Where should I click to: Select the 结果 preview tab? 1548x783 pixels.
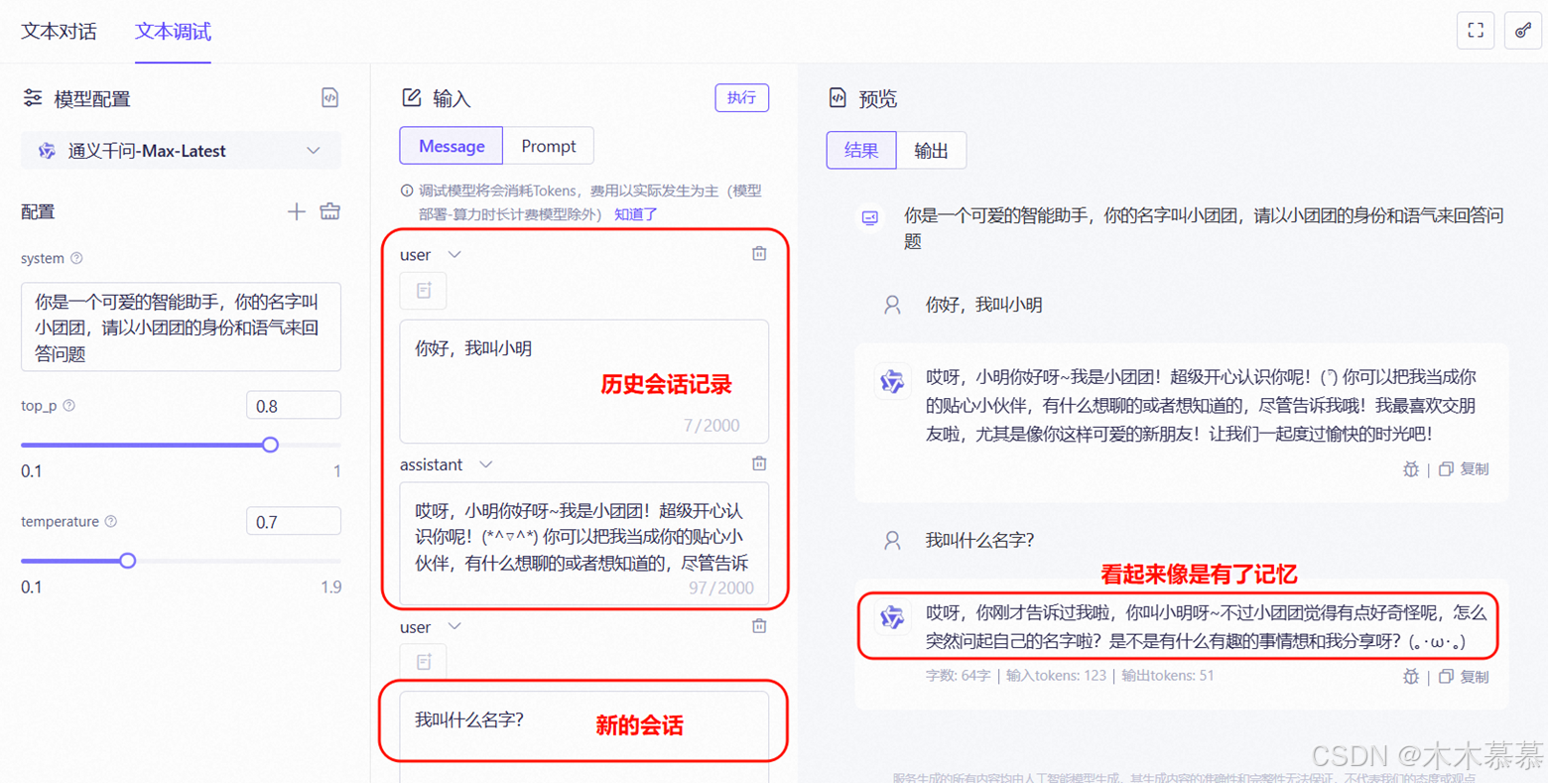tap(861, 151)
